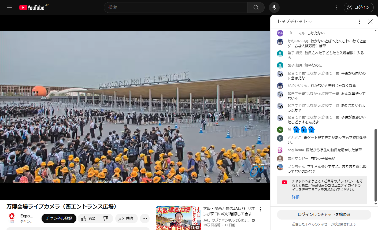The image size is (378, 230).
Task: Open settings three-dot menu in header
Action: [336, 8]
